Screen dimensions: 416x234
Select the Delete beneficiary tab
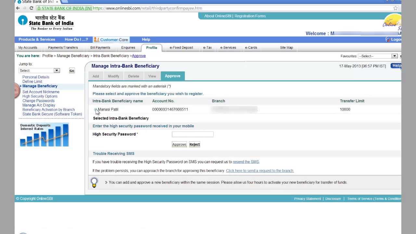134,76
